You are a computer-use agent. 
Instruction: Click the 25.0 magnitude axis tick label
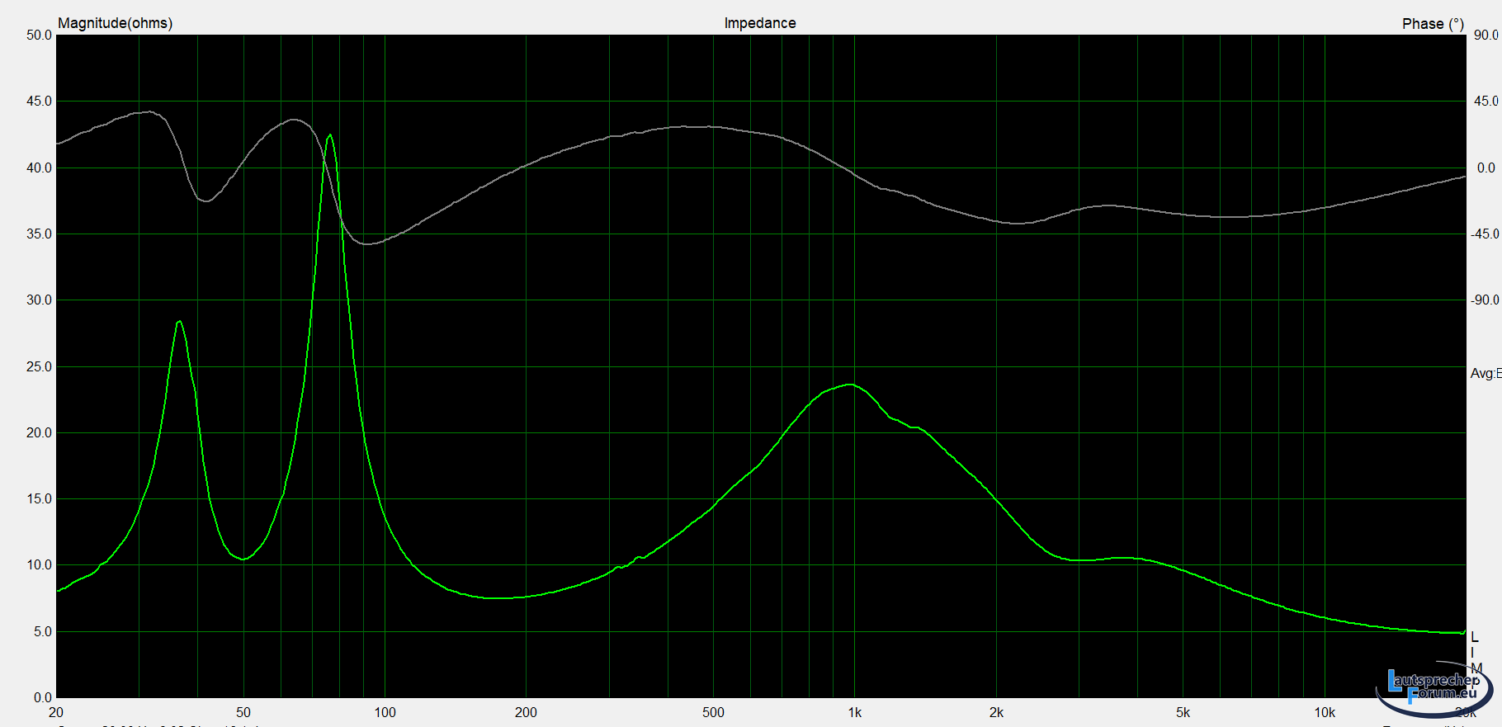click(39, 366)
